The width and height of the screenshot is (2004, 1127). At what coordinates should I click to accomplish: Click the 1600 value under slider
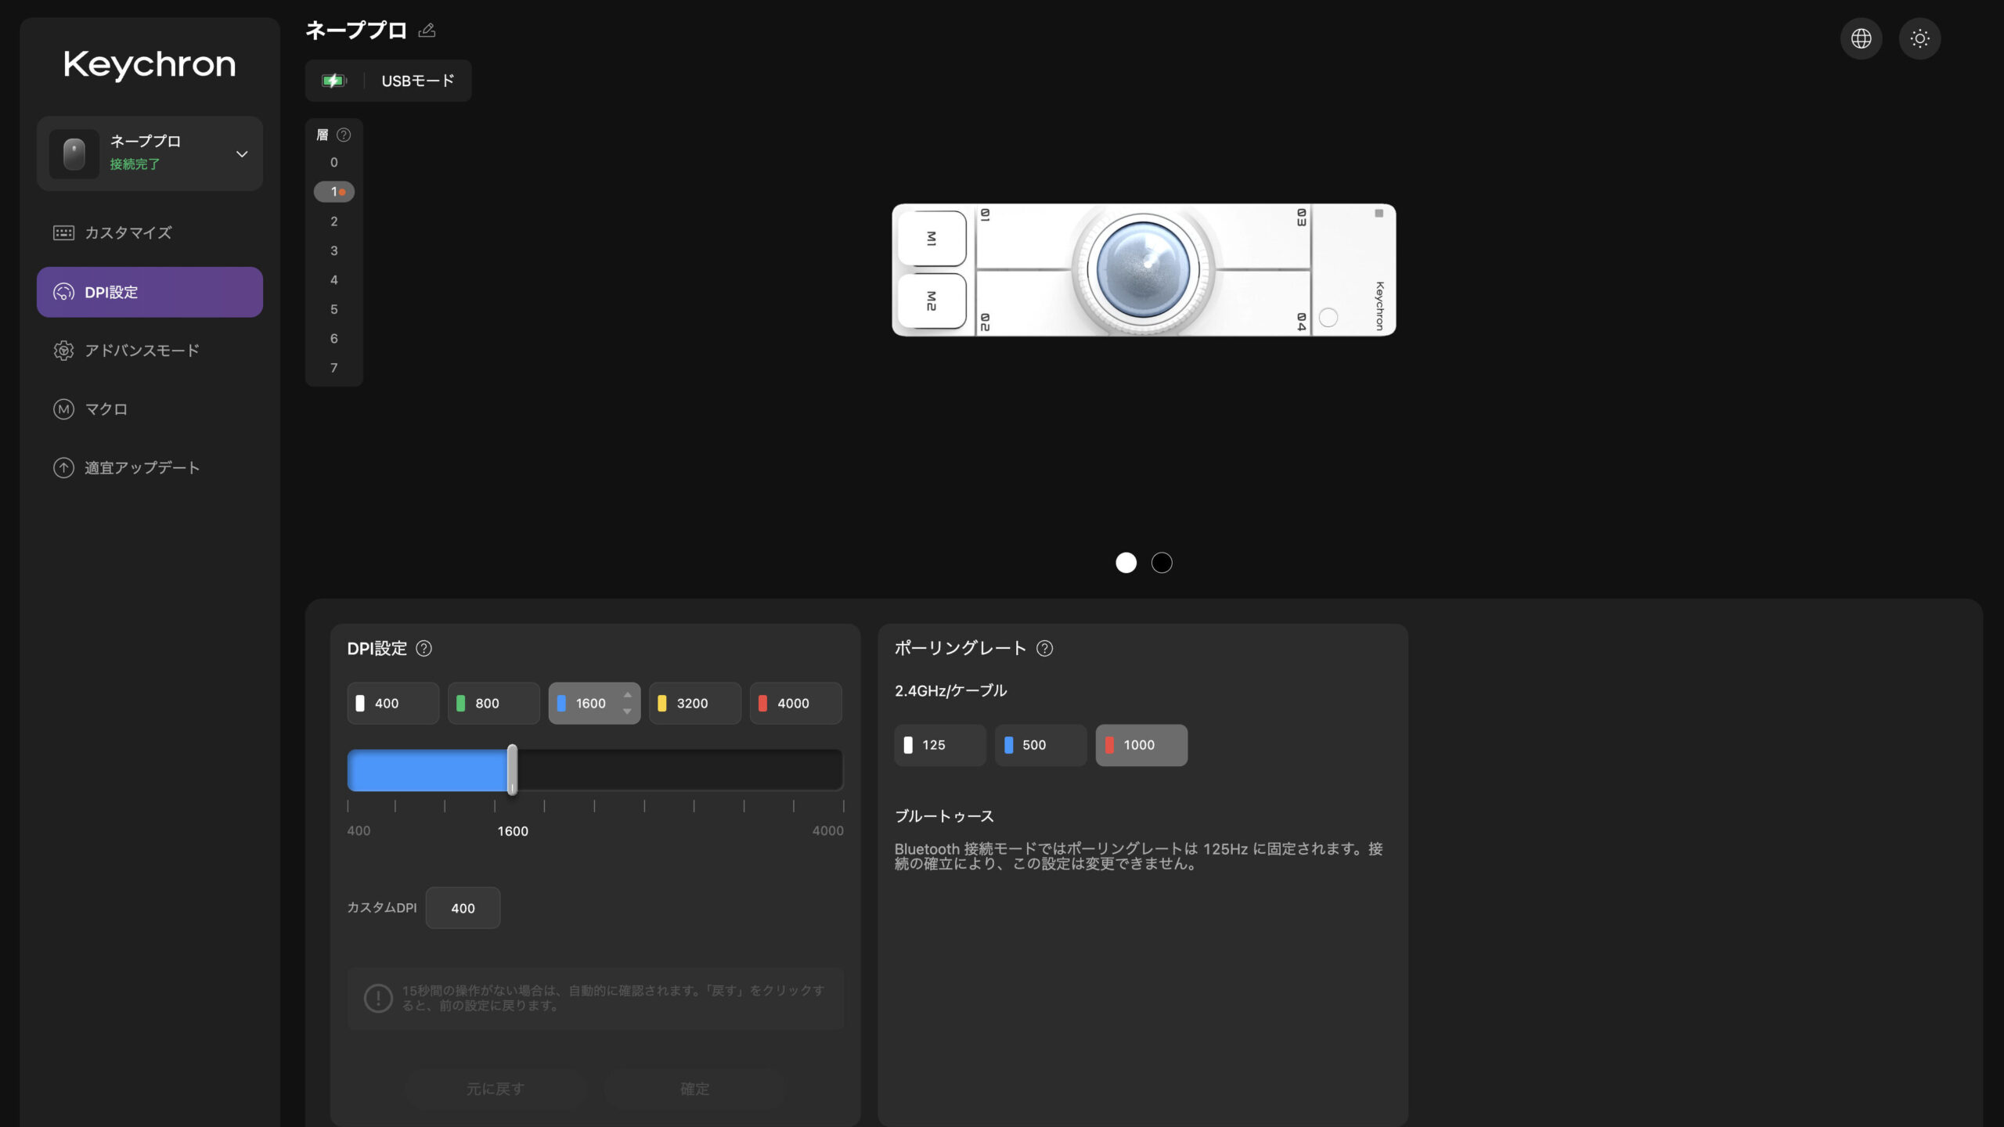pyautogui.click(x=513, y=831)
